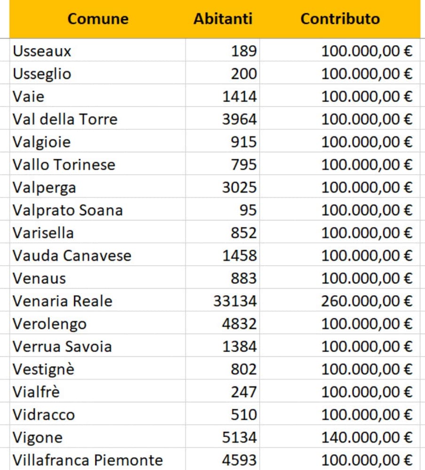Click the Contributo column header
Viewport: 425px width, 470px height.
tap(340, 19)
